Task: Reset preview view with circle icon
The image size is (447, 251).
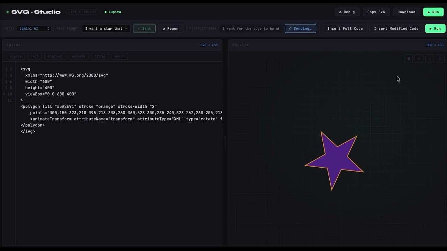Action: pyautogui.click(x=440, y=59)
